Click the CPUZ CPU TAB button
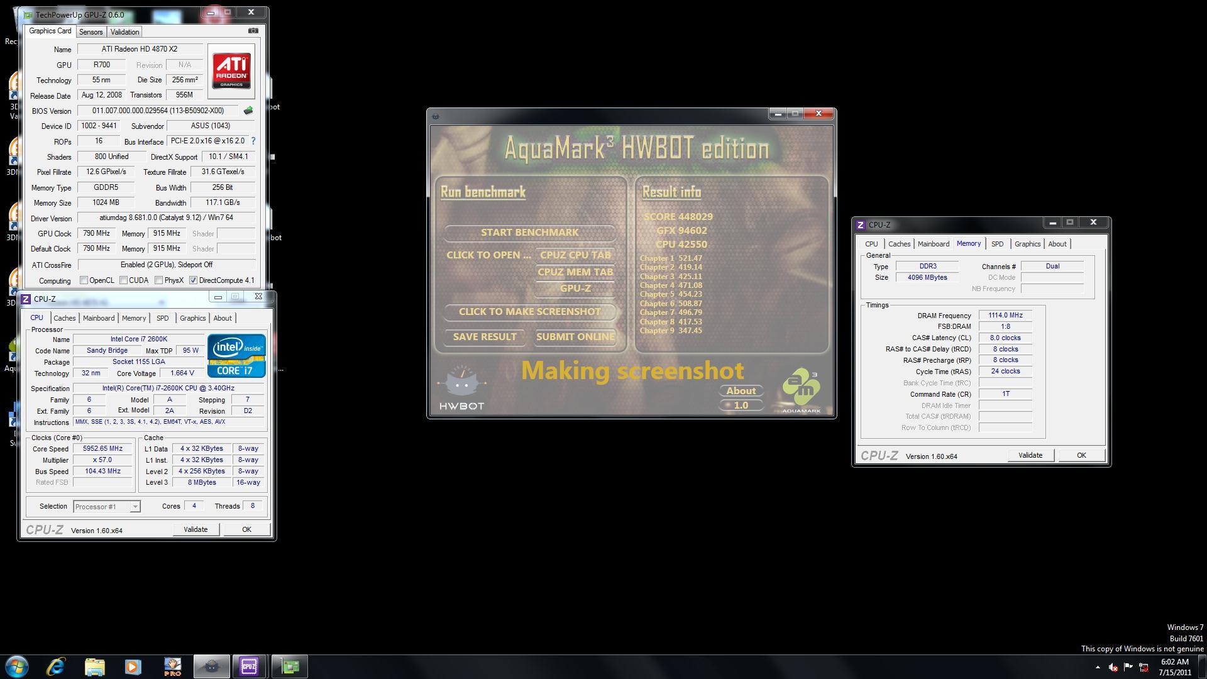 click(x=575, y=255)
